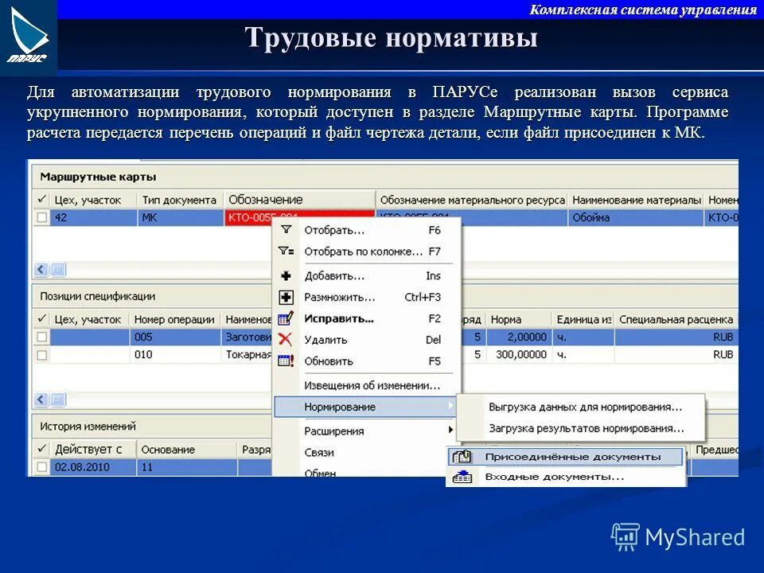Click the Единица из column header

[583, 319]
